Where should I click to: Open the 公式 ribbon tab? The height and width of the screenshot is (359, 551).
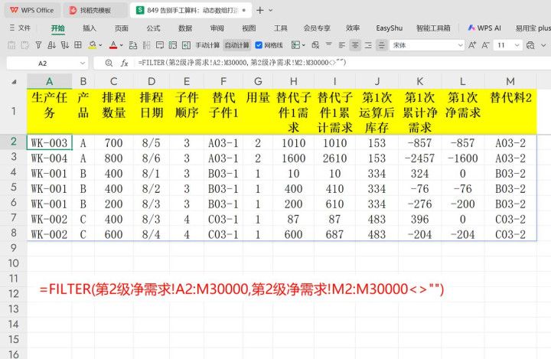(153, 28)
